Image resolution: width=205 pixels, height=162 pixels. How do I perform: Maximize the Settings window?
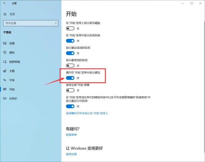pyautogui.click(x=192, y=3)
